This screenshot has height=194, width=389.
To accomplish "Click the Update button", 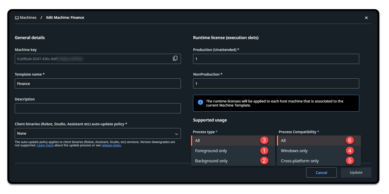I will coord(356,172).
